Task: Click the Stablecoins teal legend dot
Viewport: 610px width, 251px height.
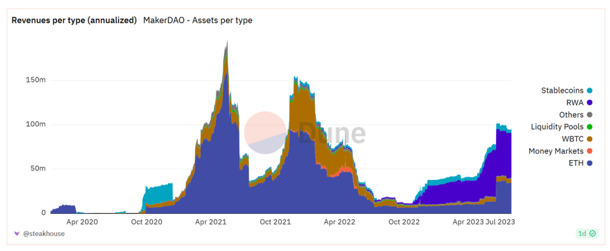Action: tap(589, 91)
